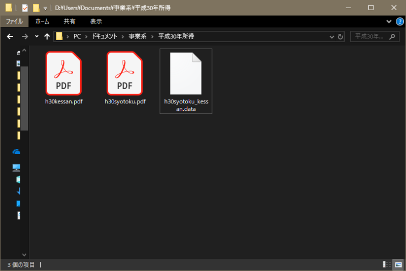Image resolution: width=406 pixels, height=271 pixels.
Task: Expand the chevron after 事業系 breadcrumb
Action: 152,36
